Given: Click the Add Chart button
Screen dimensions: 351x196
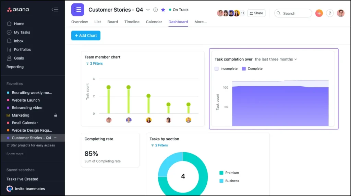Looking at the screenshot, I should (86, 36).
